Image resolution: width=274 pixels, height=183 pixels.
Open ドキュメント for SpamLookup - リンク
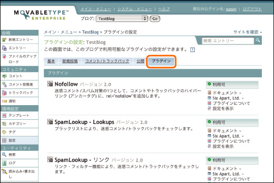click(225, 168)
